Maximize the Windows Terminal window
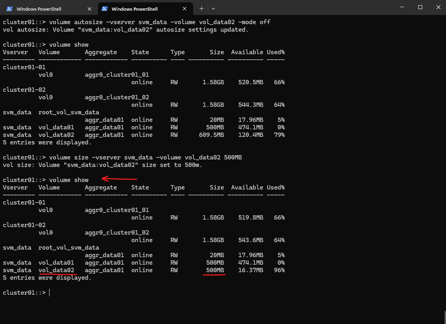The height and width of the screenshot is (324, 446). coord(420,7)
